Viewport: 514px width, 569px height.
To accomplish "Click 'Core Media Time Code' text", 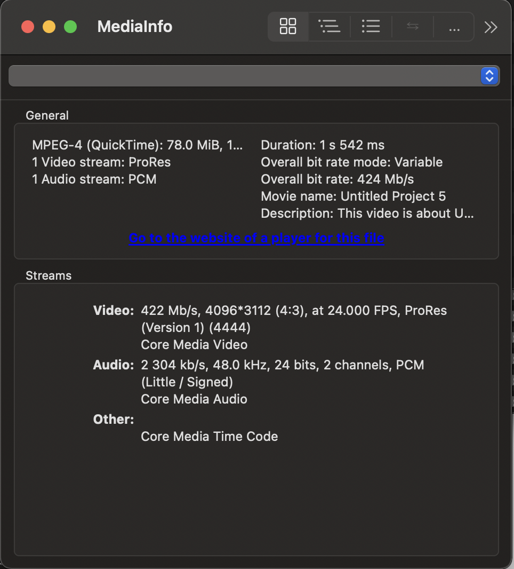I will [209, 437].
